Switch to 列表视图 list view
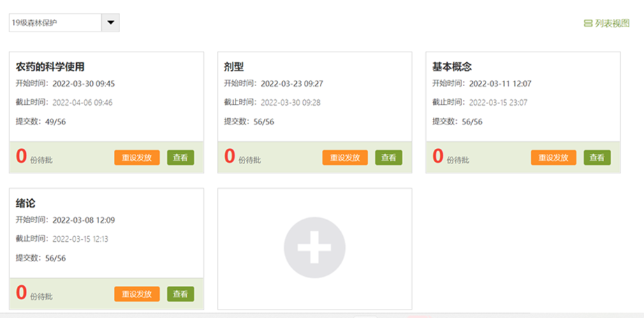This screenshot has height=318, width=644. [x=612, y=23]
